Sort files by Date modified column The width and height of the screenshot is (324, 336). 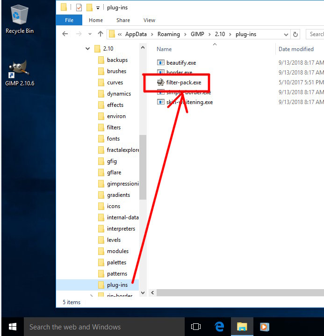coord(296,49)
